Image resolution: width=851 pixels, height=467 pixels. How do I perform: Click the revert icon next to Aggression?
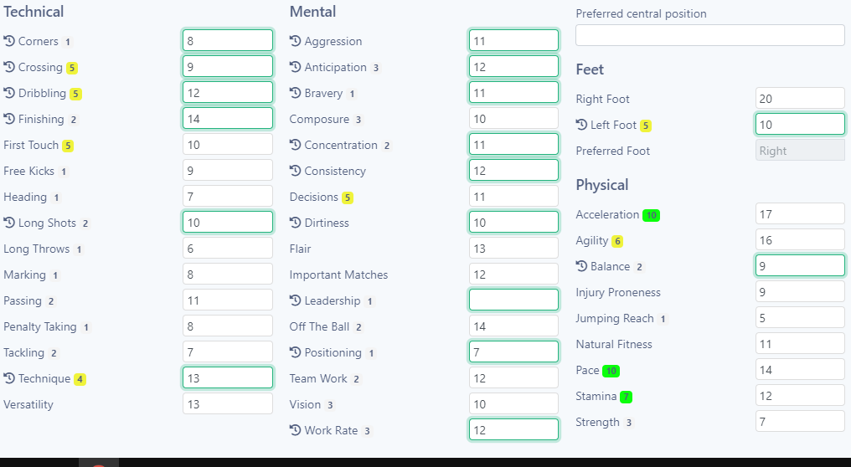(295, 41)
